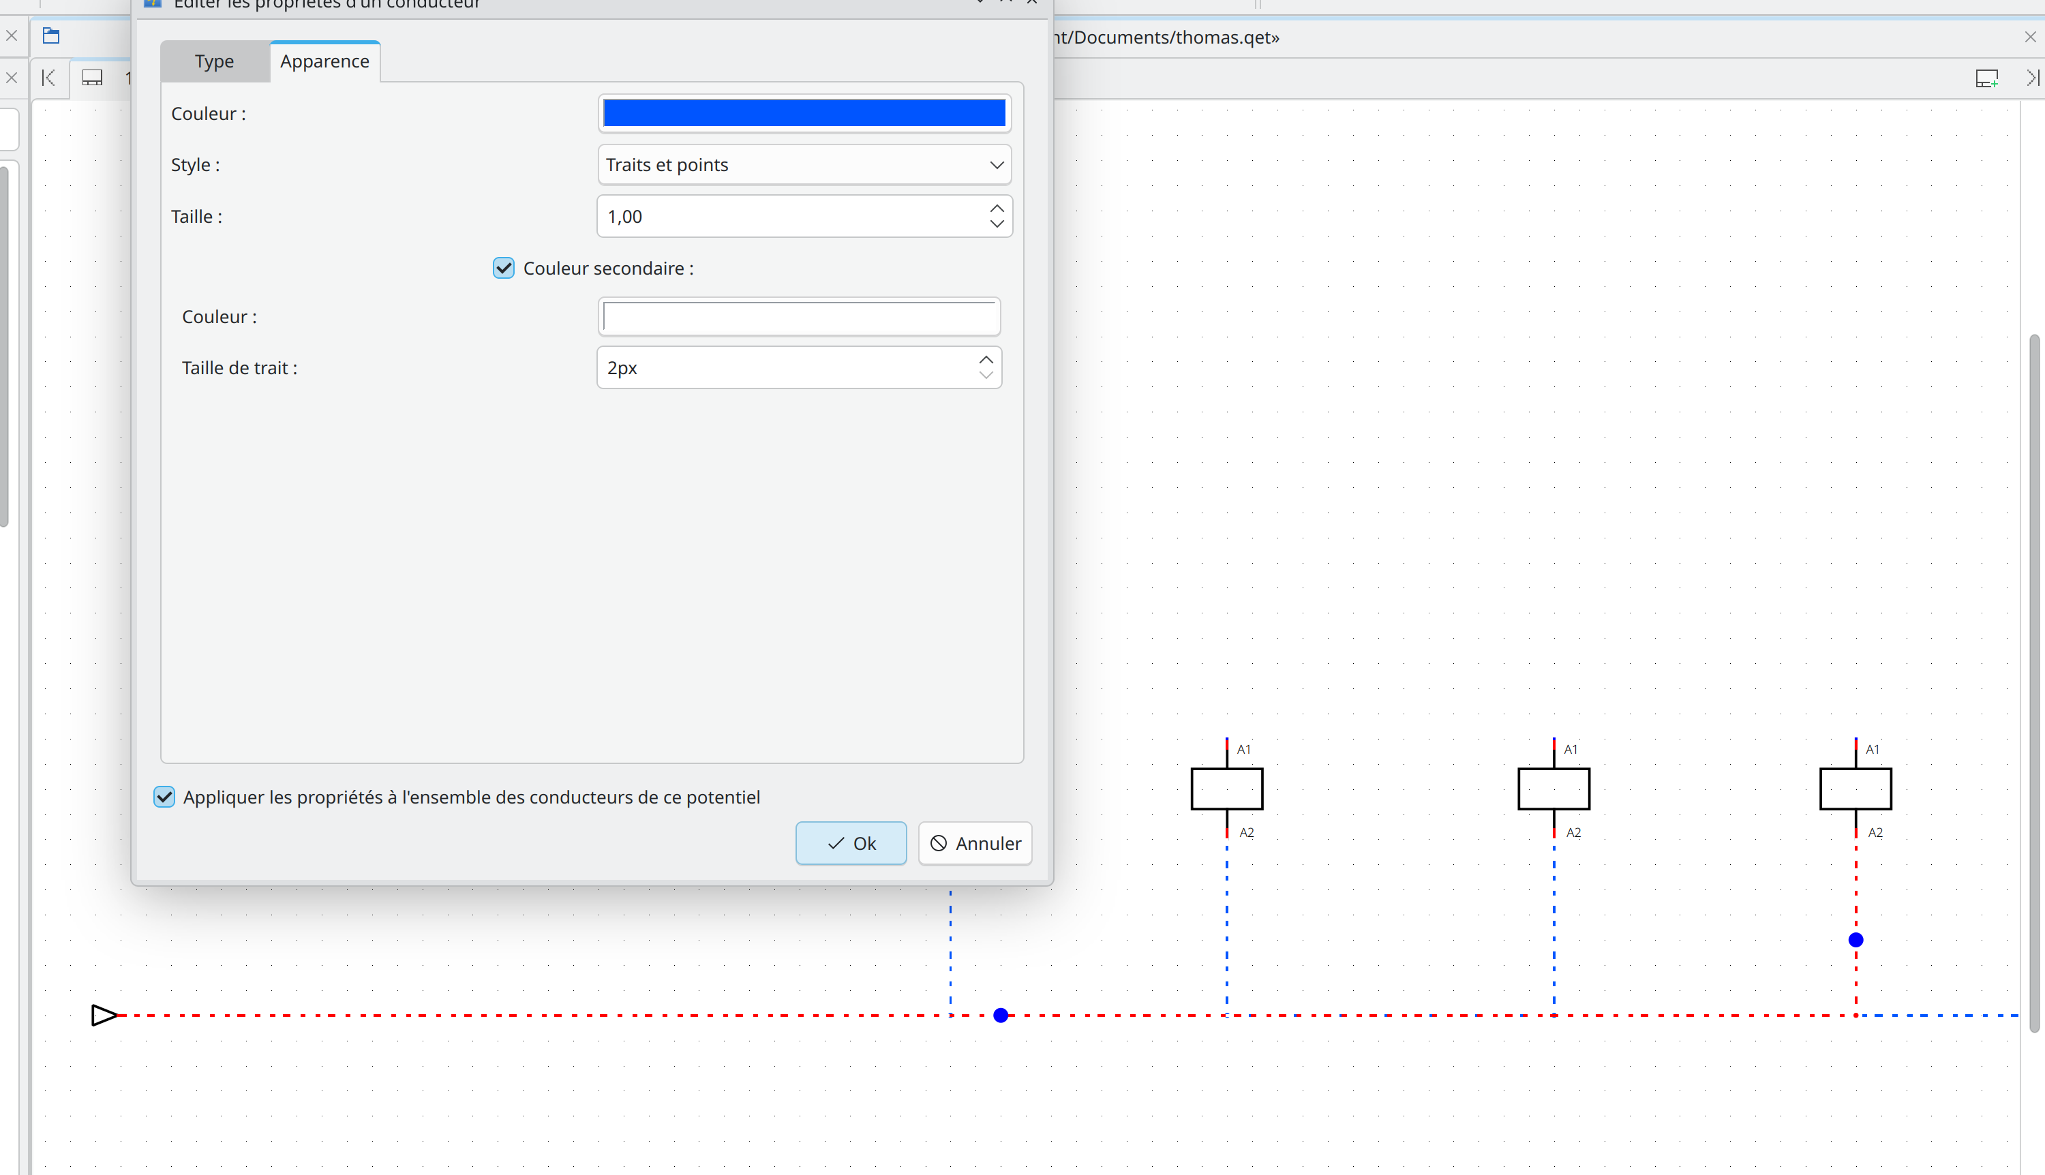The width and height of the screenshot is (2045, 1175).
Task: Jump to last folio tab arrow
Action: pos(2032,78)
